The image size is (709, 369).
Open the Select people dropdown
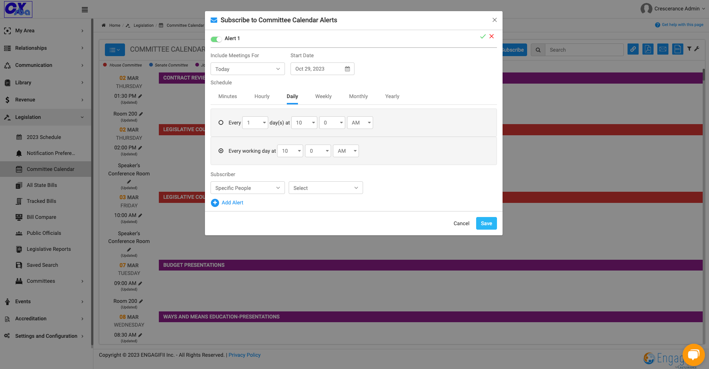tap(326, 188)
